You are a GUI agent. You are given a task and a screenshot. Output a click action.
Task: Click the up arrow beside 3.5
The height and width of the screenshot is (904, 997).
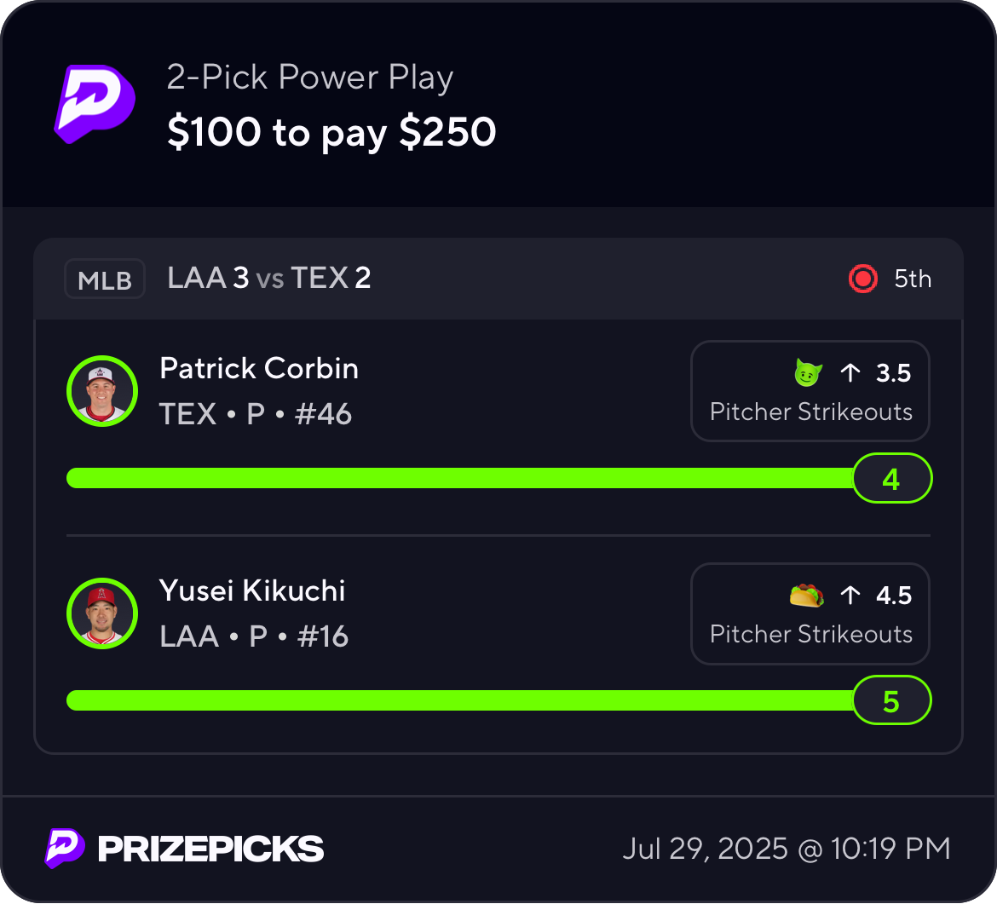click(x=850, y=372)
